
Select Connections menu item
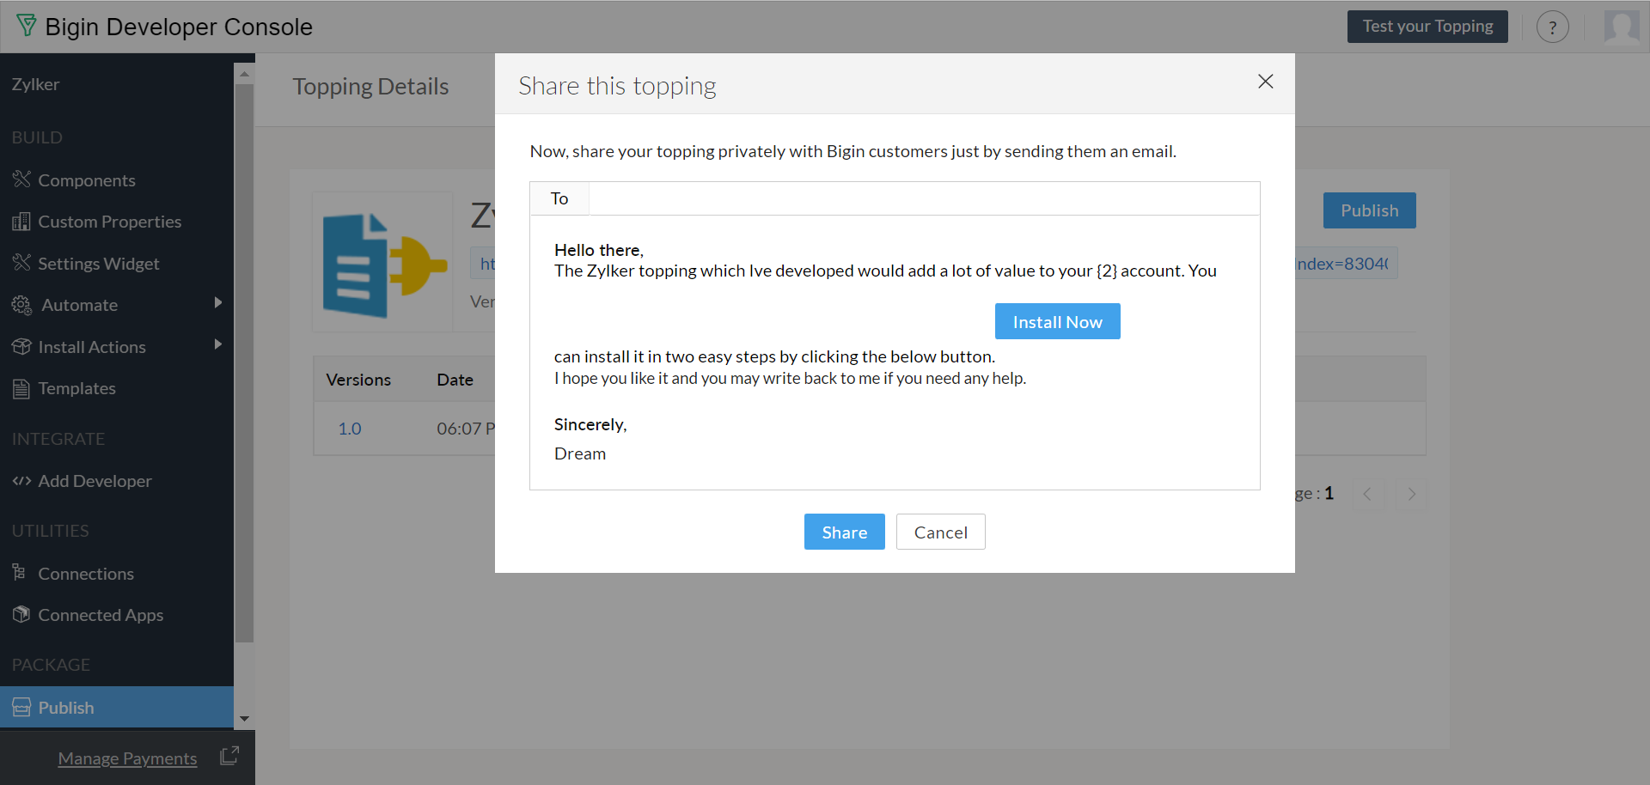pyautogui.click(x=86, y=574)
